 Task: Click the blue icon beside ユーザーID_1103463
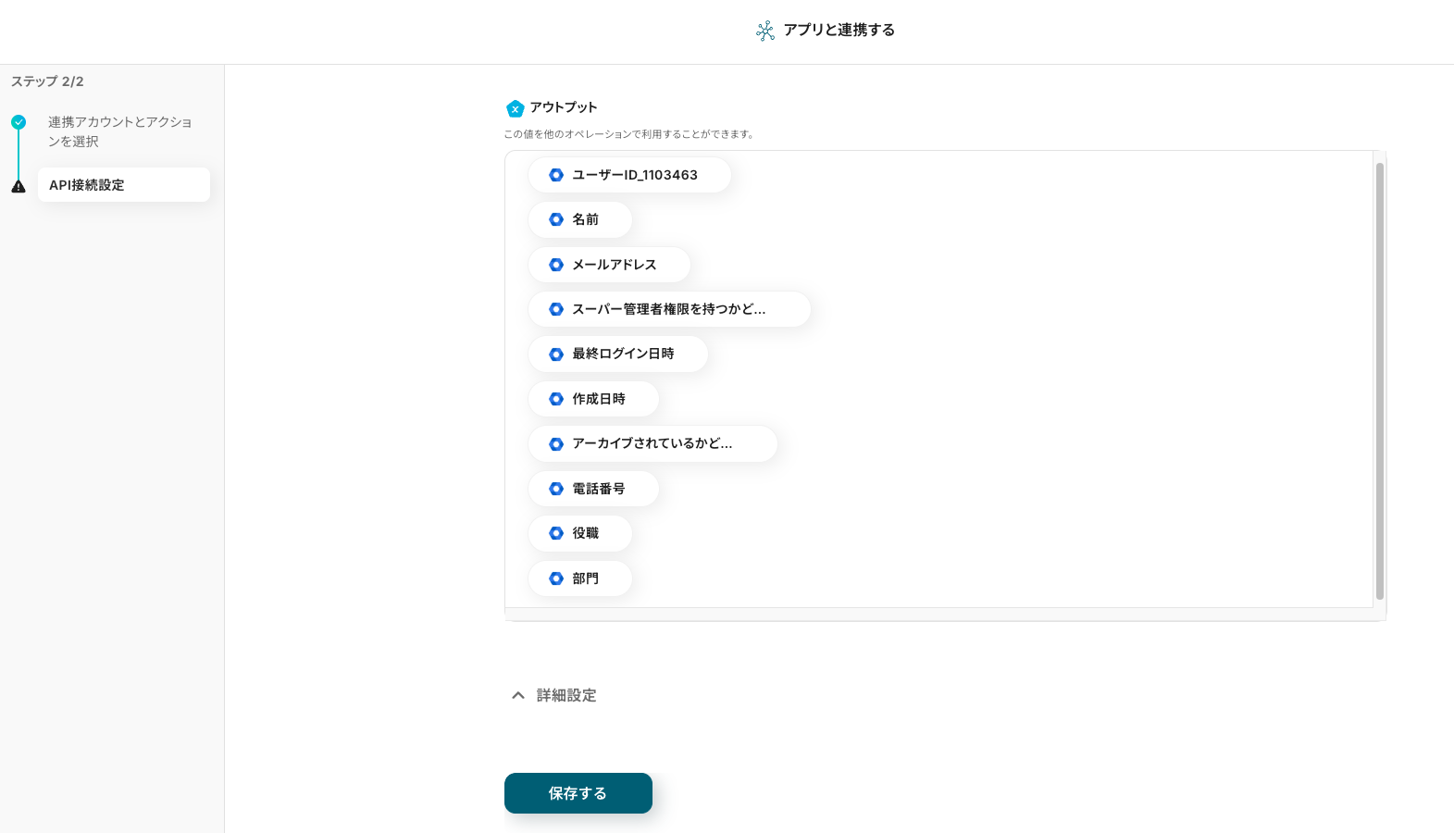[556, 175]
